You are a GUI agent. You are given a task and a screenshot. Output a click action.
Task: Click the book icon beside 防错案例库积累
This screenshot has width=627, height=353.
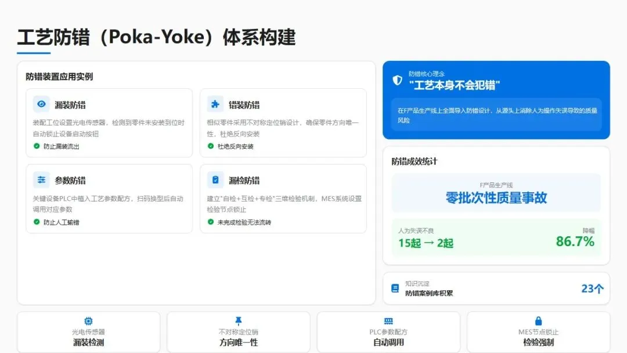point(395,288)
